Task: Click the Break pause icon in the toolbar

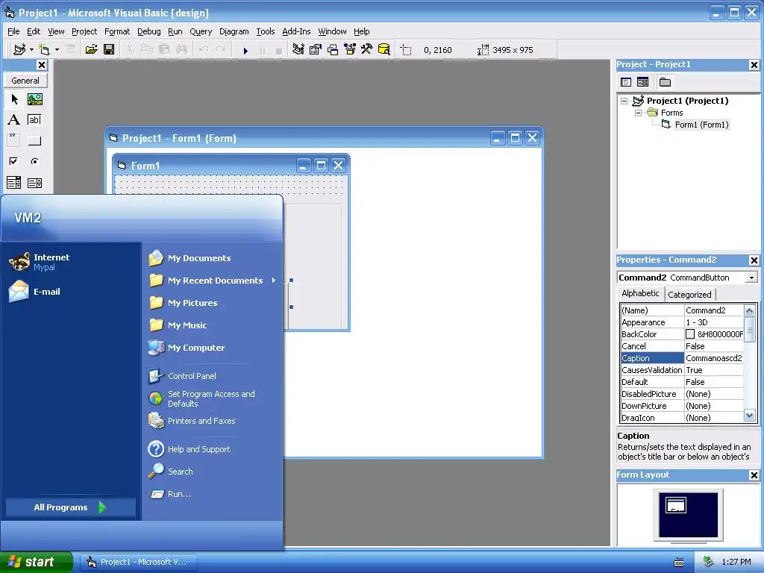Action: point(263,50)
